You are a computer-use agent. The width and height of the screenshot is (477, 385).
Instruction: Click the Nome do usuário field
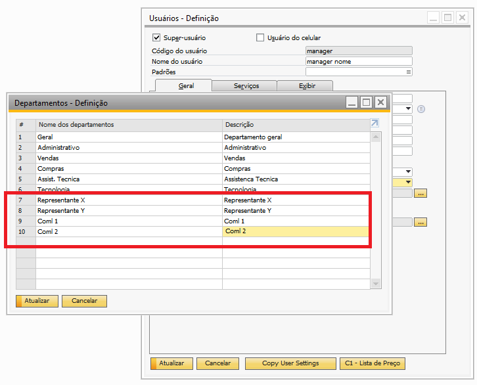coord(359,62)
